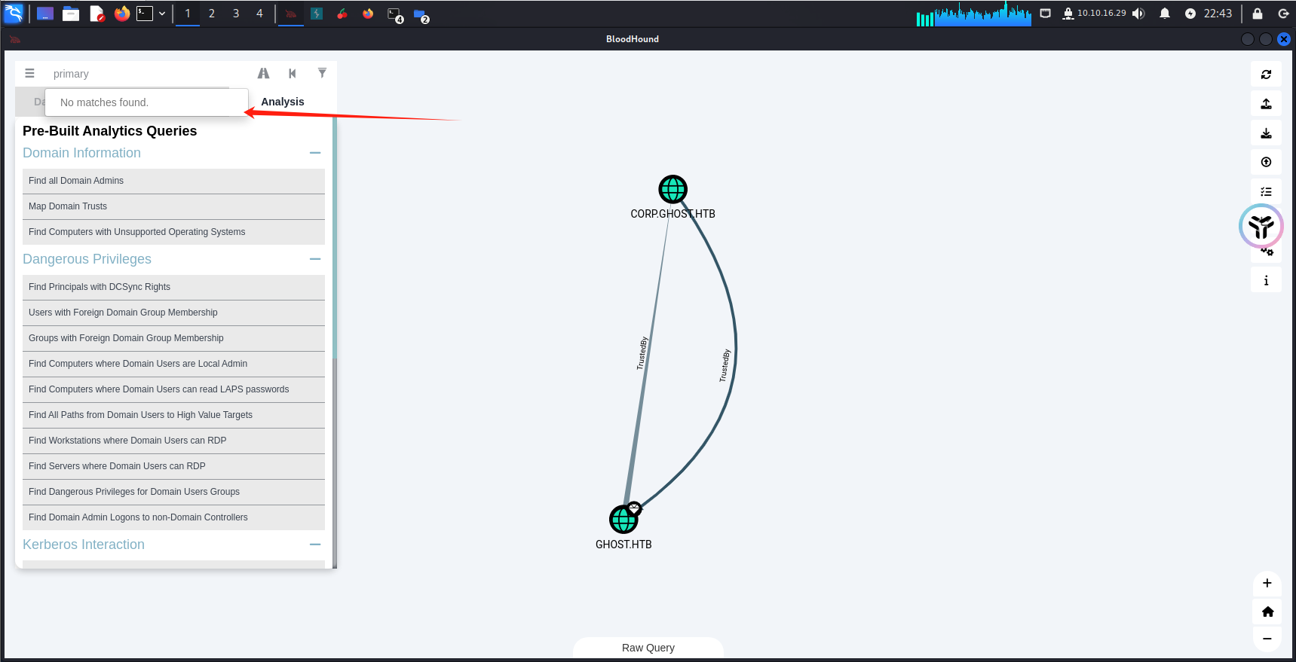This screenshot has width=1296, height=662.
Task: Open the node filter funnel icon
Action: pyautogui.click(x=322, y=73)
